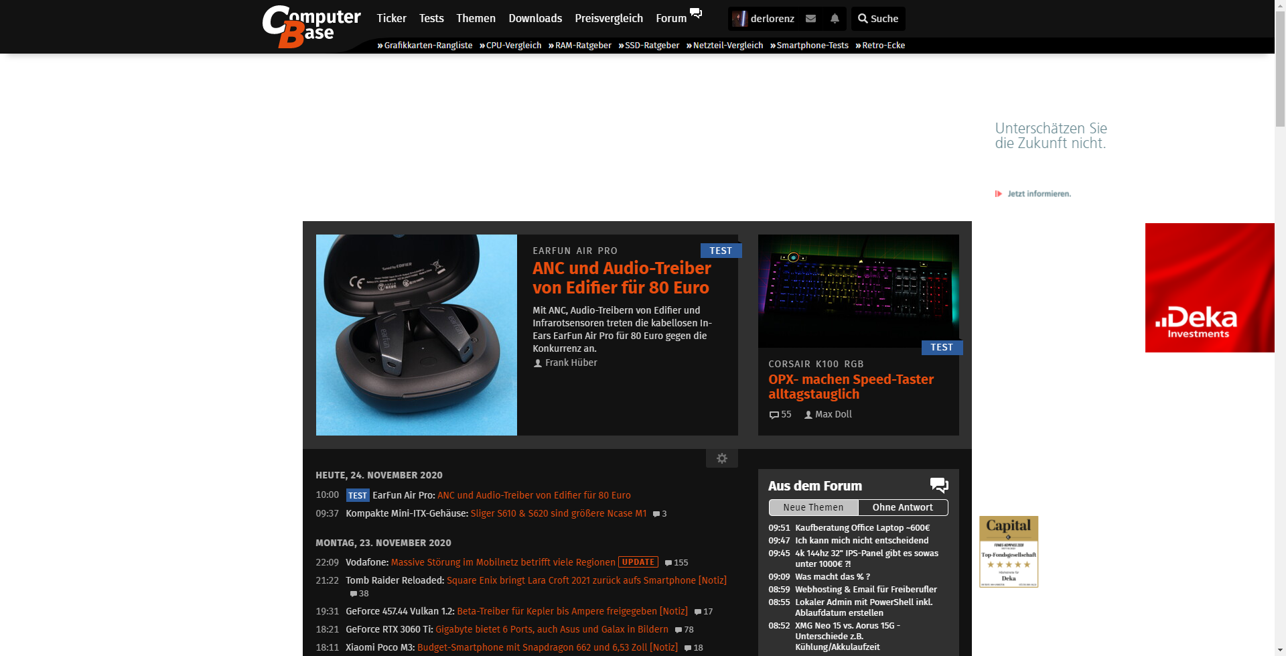Open Beta-Treiber für Kepler bis Ampere link
The image size is (1286, 656).
572,612
